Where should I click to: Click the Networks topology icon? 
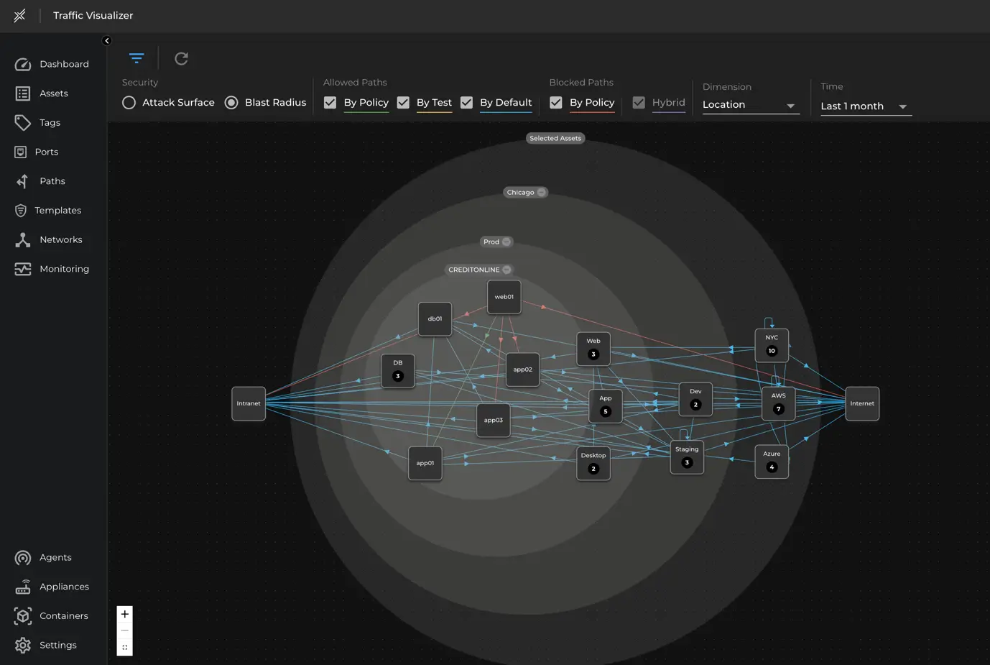pos(23,240)
